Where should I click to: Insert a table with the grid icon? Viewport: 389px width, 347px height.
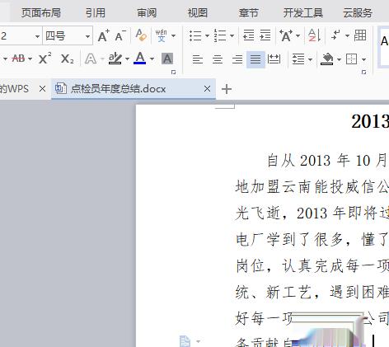tap(360, 35)
